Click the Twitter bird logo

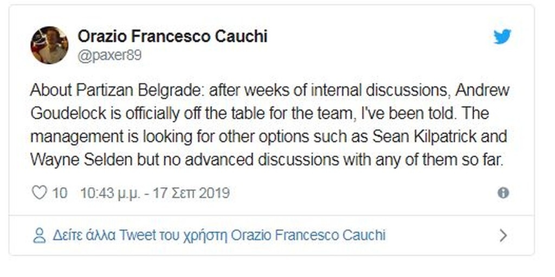(502, 37)
